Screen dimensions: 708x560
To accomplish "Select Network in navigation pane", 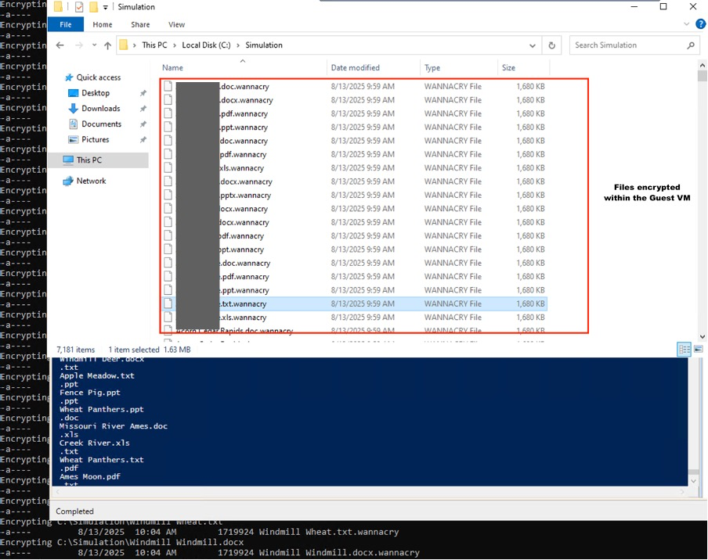I will pyautogui.click(x=91, y=181).
